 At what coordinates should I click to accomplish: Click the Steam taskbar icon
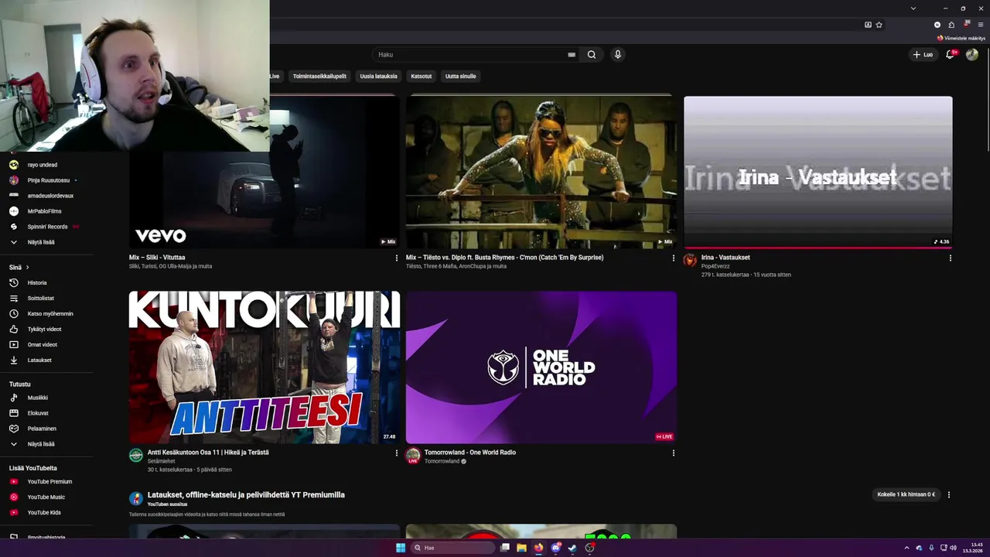point(572,548)
